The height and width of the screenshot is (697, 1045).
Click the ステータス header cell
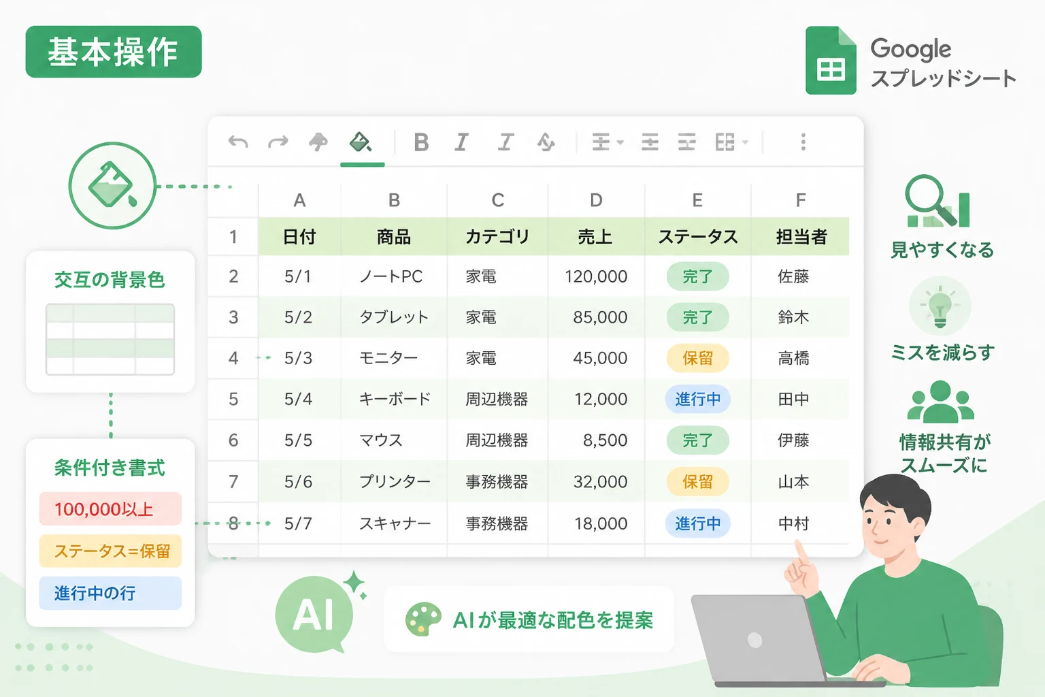point(697,237)
